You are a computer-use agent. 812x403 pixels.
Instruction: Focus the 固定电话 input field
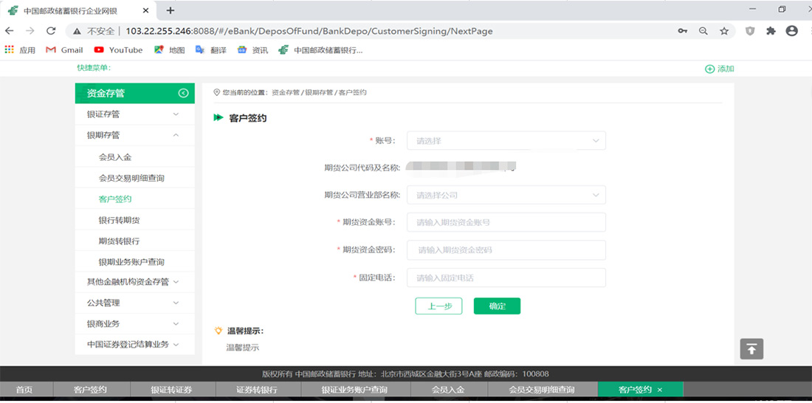[509, 278]
